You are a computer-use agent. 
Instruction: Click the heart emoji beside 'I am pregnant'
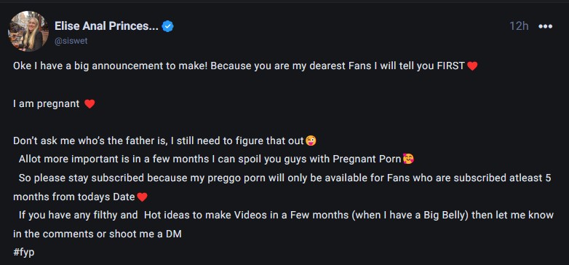pyautogui.click(x=89, y=104)
